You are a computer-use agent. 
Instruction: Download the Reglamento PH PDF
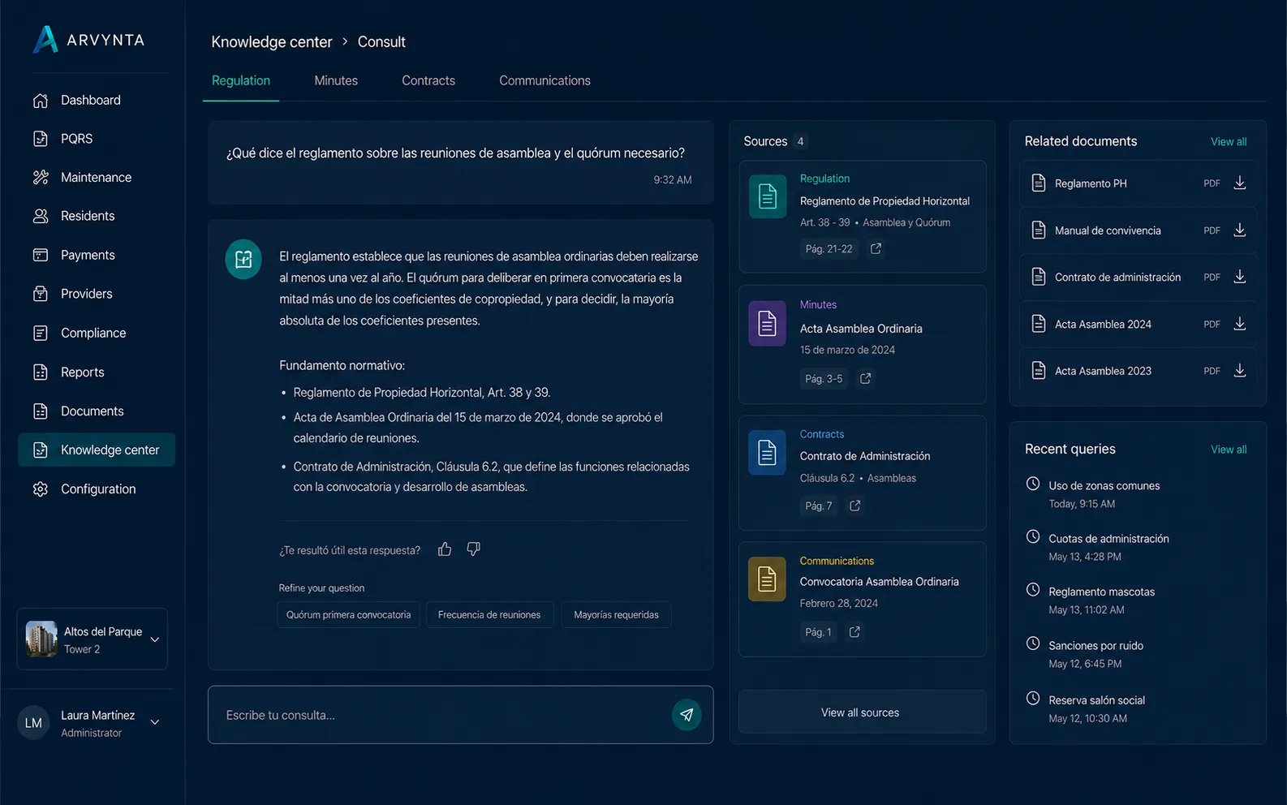(1240, 183)
